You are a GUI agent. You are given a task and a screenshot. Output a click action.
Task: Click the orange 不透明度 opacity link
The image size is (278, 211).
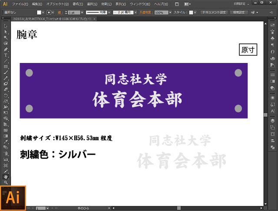coord(146,13)
